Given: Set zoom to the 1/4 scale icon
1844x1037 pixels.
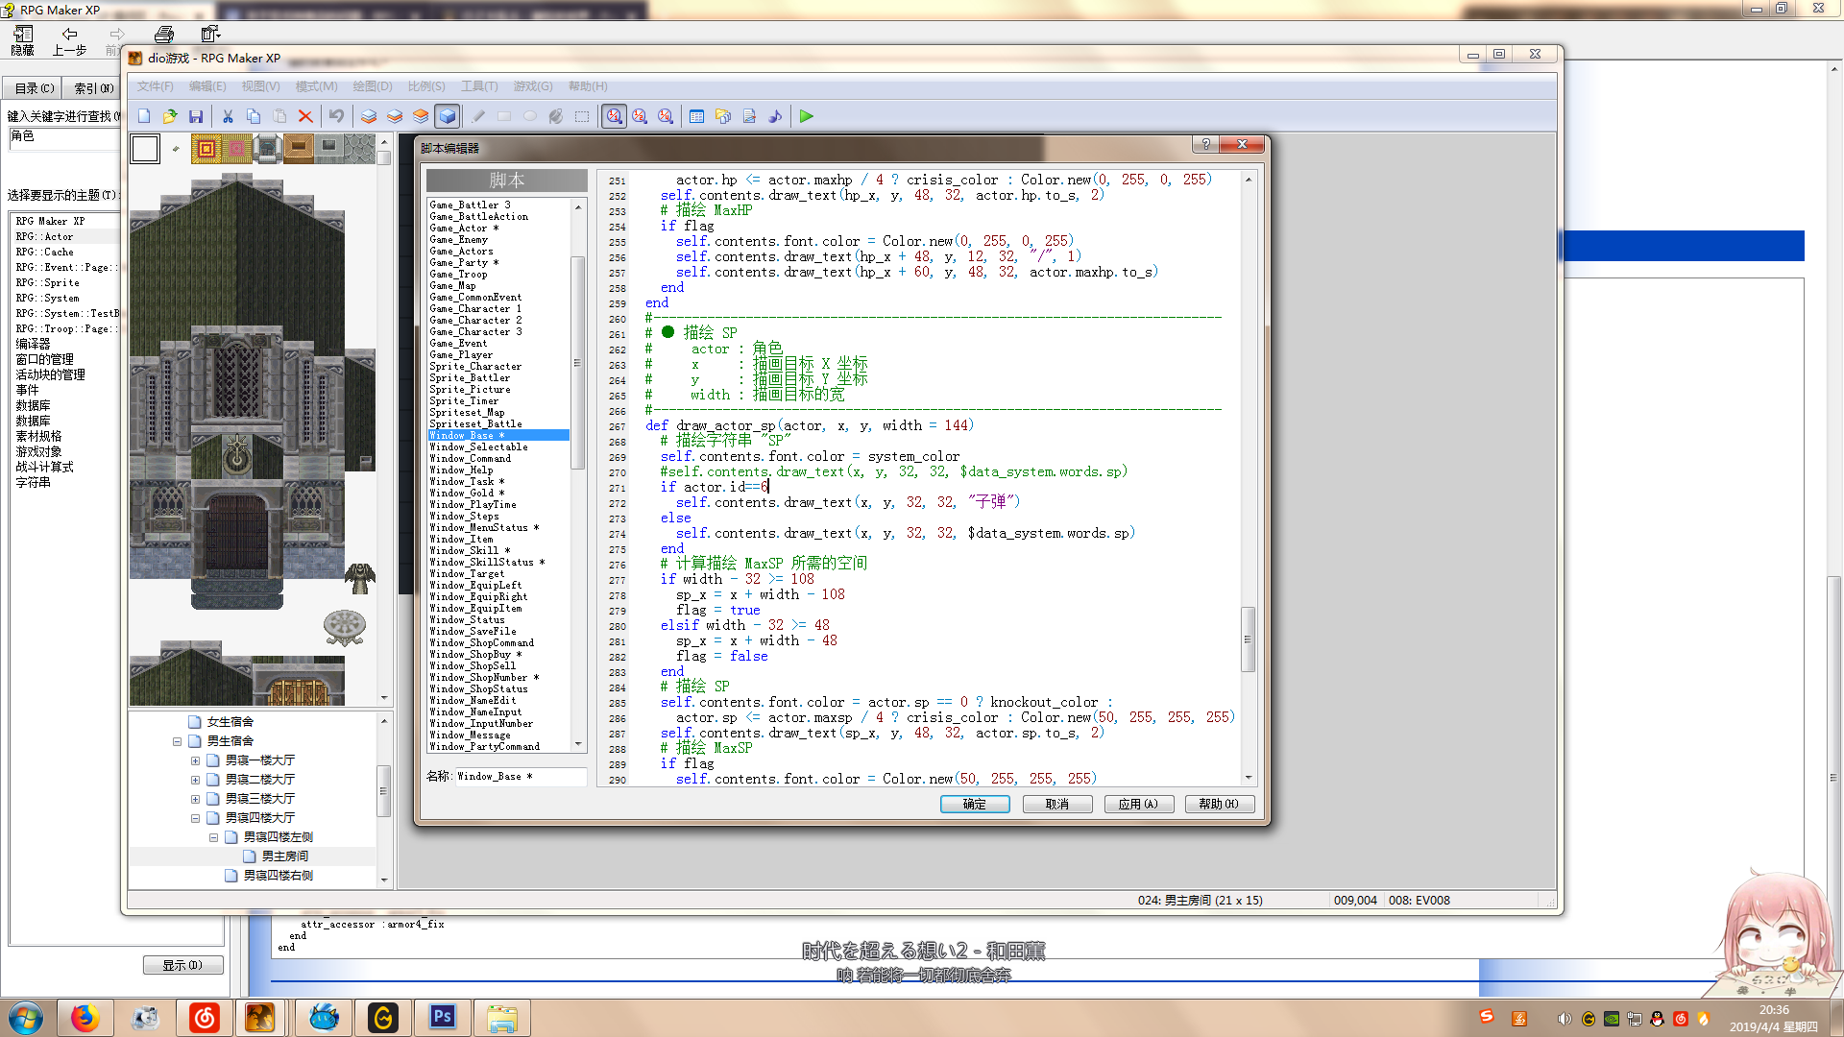Looking at the screenshot, I should [666, 116].
